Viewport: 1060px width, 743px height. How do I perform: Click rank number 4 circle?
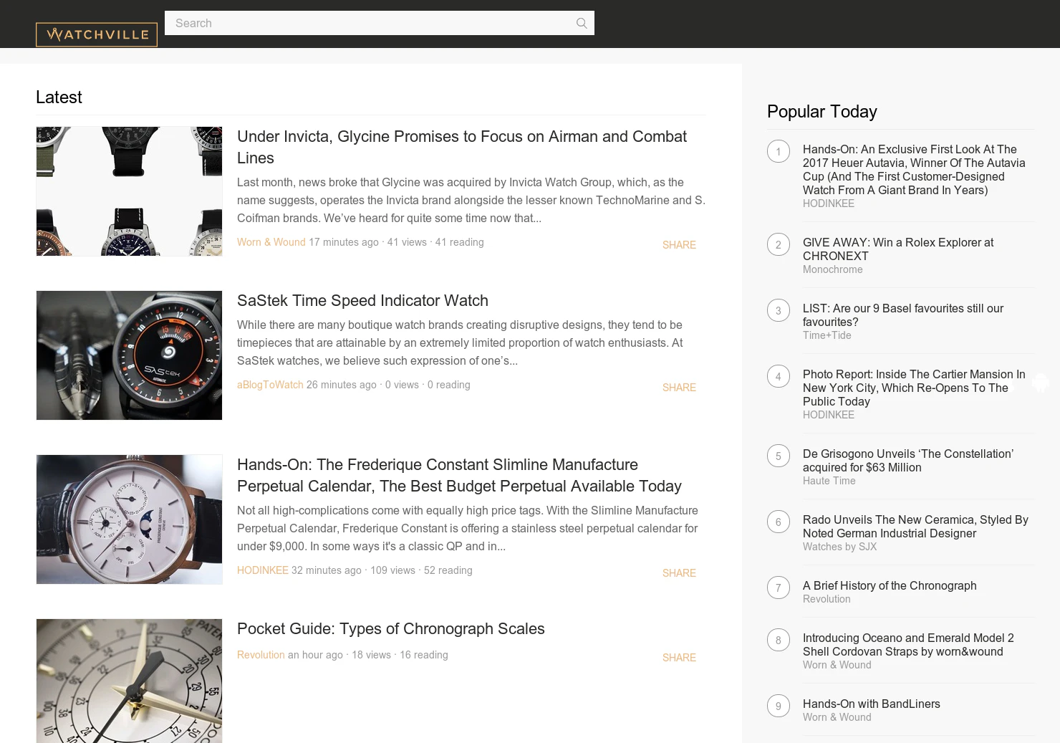(x=779, y=376)
